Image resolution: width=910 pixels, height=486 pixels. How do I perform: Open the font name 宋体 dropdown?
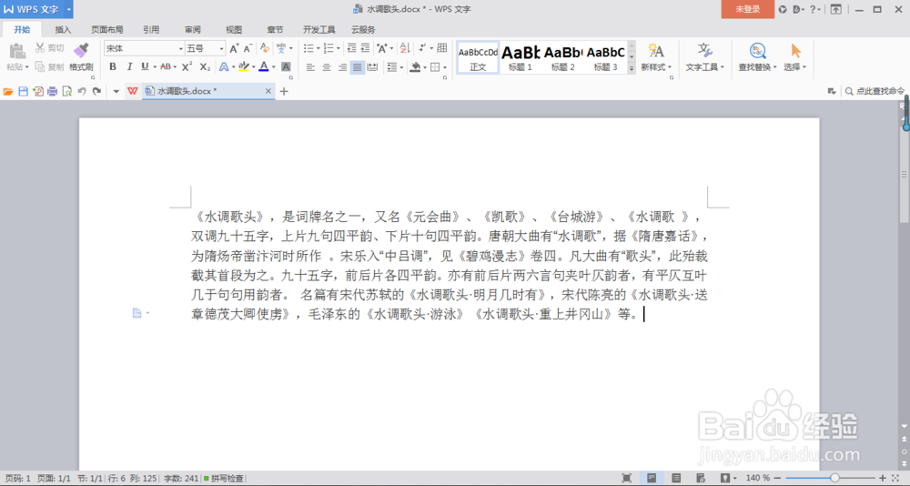pyautogui.click(x=180, y=49)
